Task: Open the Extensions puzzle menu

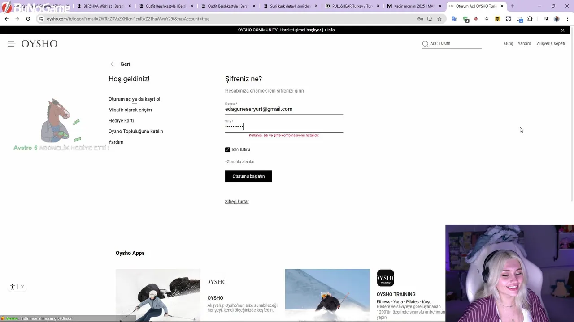Action: point(530,19)
